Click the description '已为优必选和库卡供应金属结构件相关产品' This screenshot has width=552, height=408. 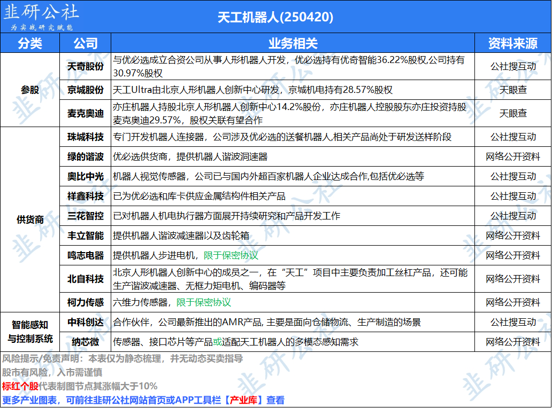point(199,196)
